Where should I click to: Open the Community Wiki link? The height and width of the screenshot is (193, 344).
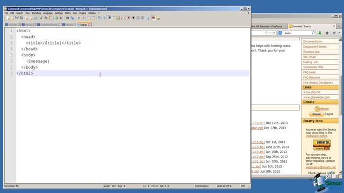[313, 67]
